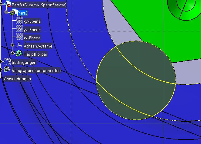Click the product icon of Part3 (Dummy_Spannflaeche)
This screenshot has width=201, height=144.
pyautogui.click(x=8, y=4)
